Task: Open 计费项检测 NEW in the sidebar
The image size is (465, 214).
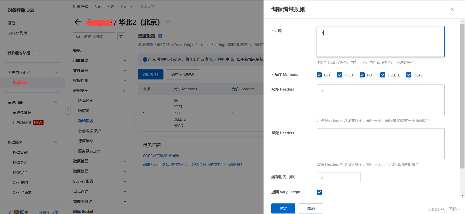Action: 28,122
